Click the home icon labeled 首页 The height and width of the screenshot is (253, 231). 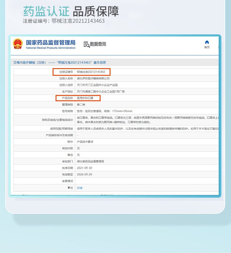207,42
